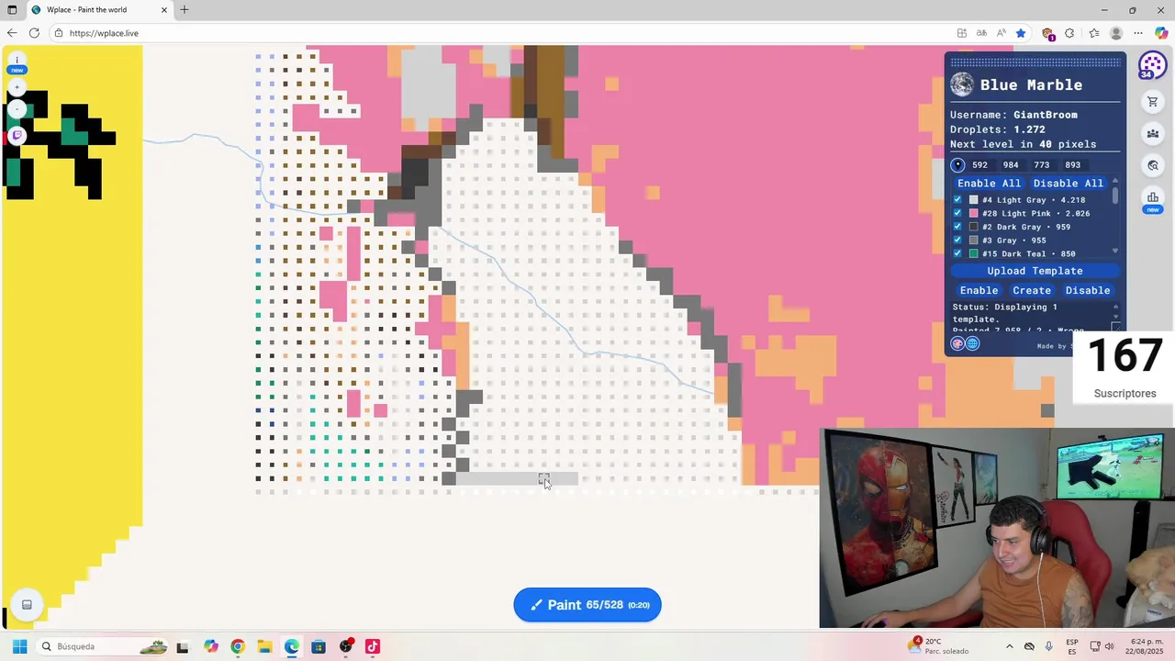Open browser profile avatar
This screenshot has width=1175, height=661.
click(1115, 33)
